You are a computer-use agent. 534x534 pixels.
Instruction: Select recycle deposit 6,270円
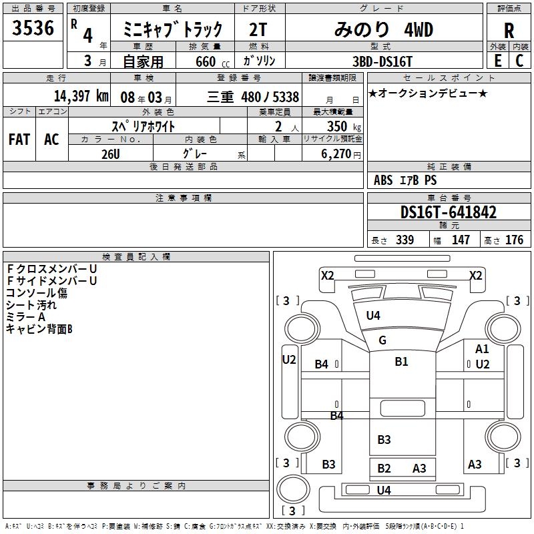click(341, 154)
